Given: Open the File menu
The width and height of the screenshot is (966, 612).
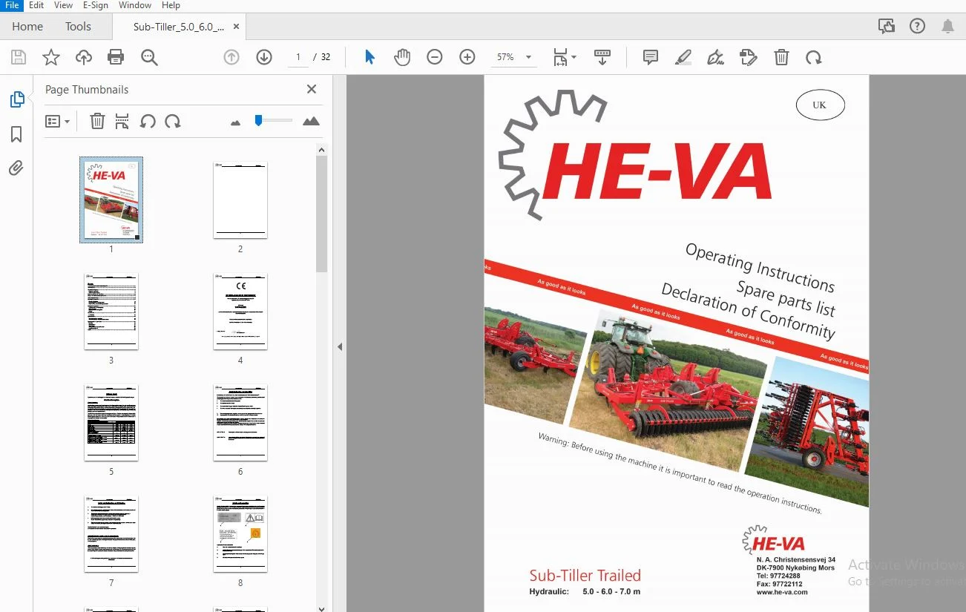Looking at the screenshot, I should point(12,5).
